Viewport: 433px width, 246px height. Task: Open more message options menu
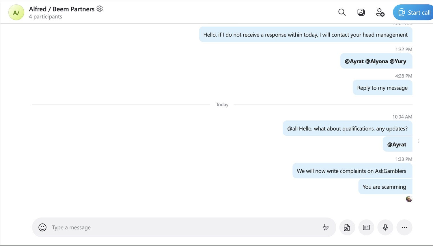[404, 227]
